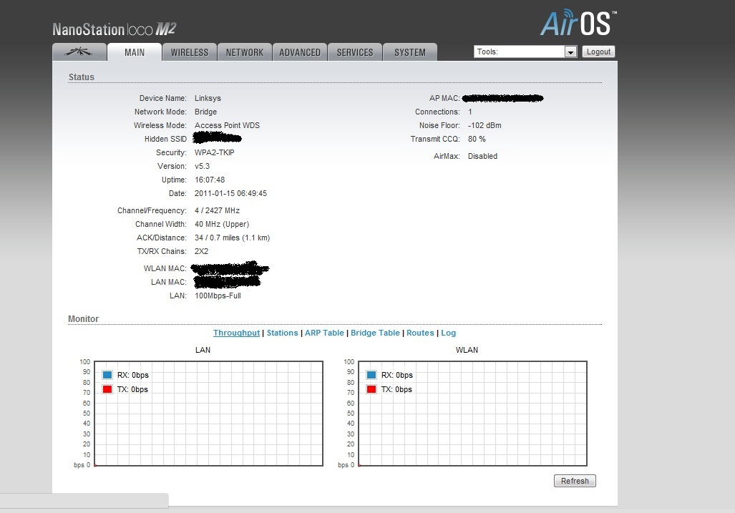View the Bridge Table link
Image resolution: width=735 pixels, height=513 pixels.
375,333
